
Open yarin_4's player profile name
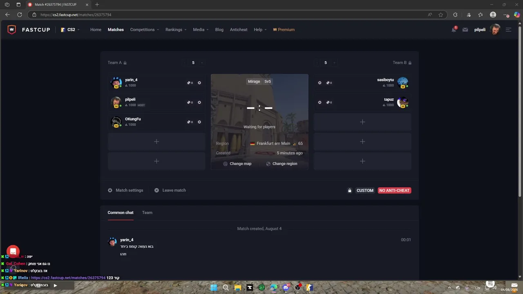[131, 80]
